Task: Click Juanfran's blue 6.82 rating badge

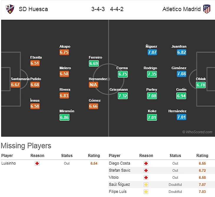Action: coord(181,52)
